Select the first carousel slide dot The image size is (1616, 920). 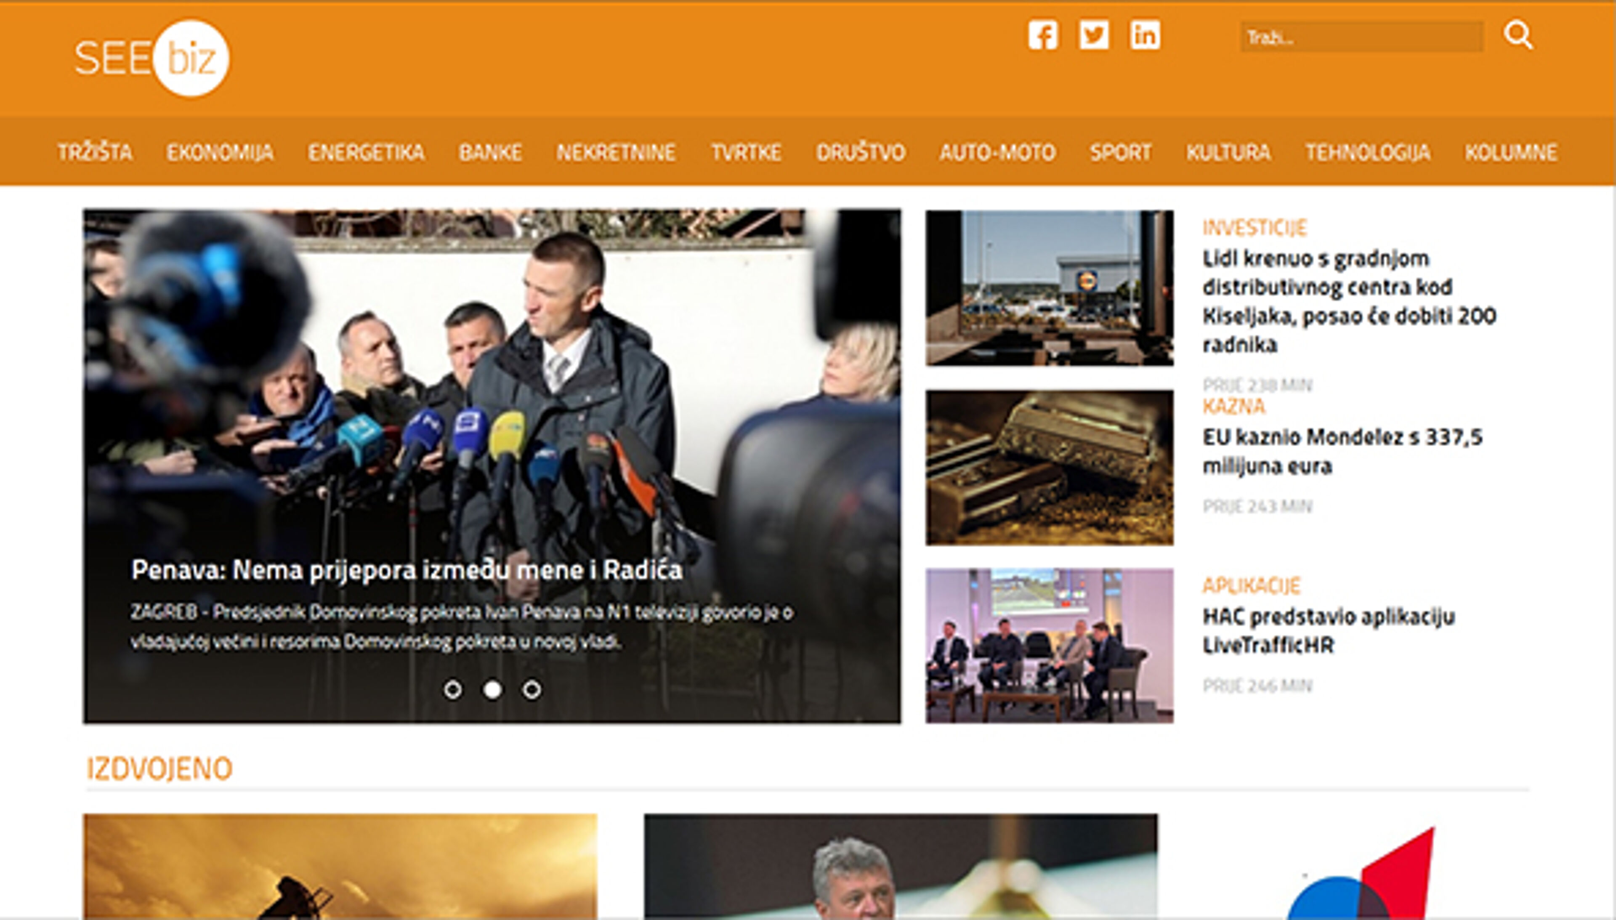point(452,689)
